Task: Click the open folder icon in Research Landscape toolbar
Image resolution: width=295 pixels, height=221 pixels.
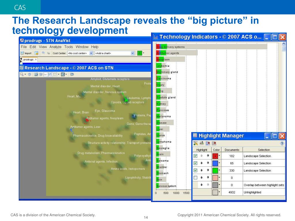Action: tap(72, 75)
